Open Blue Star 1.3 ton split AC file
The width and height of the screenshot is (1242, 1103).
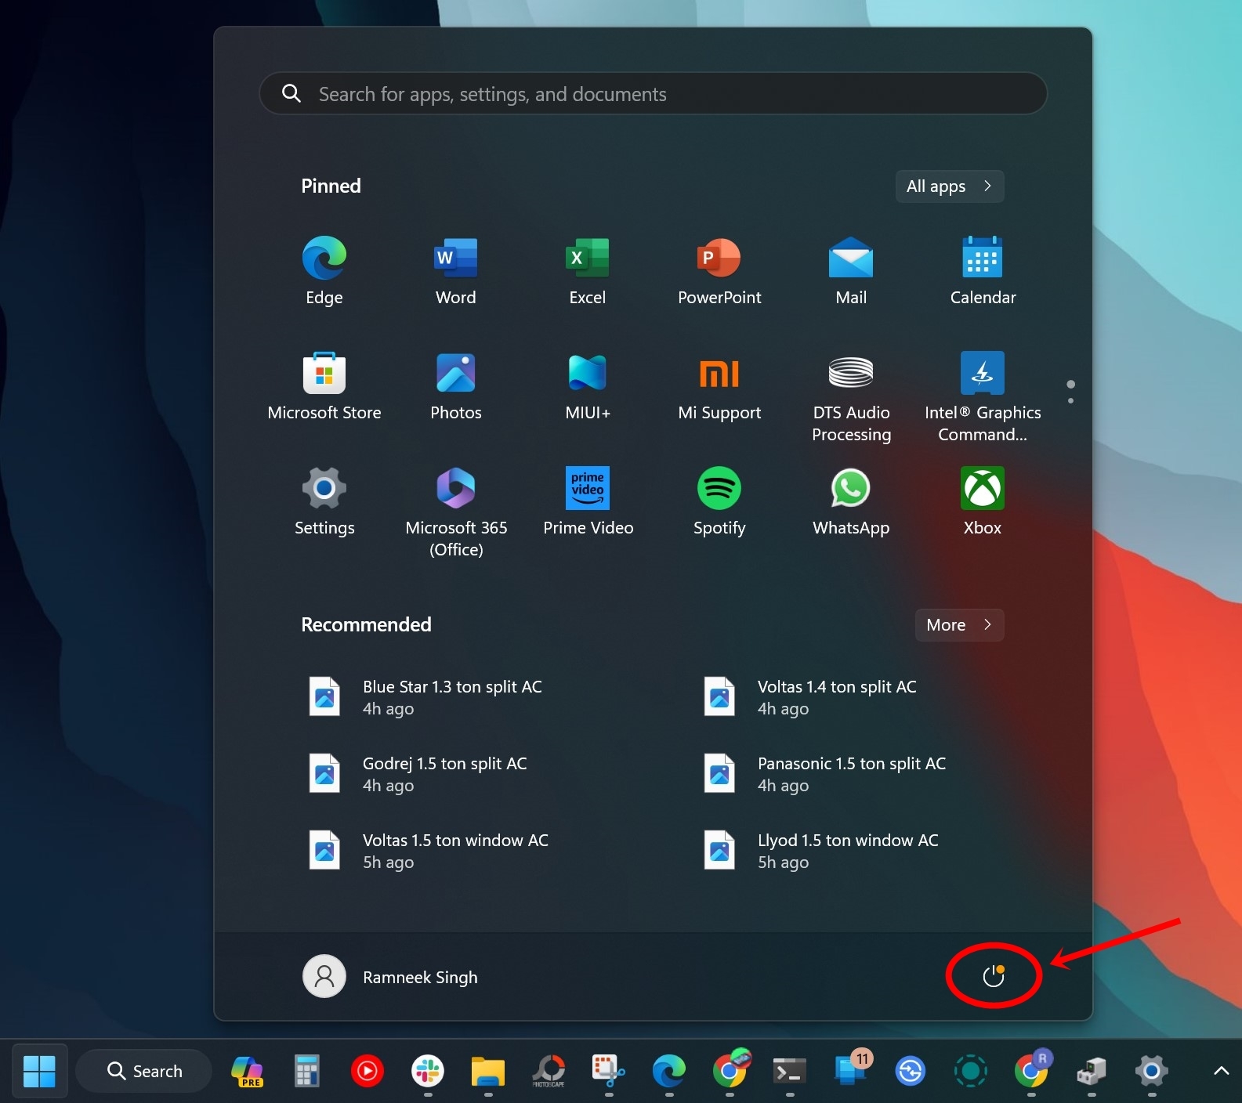(451, 696)
